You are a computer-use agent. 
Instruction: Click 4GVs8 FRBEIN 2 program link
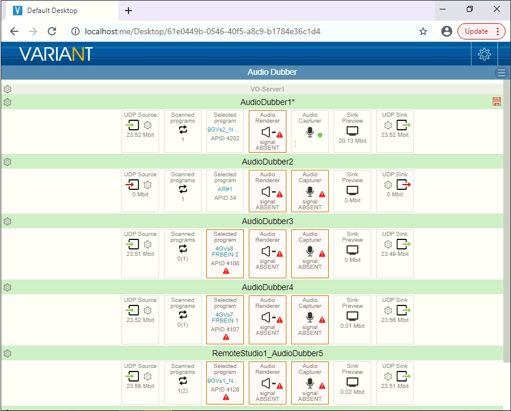pos(225,252)
